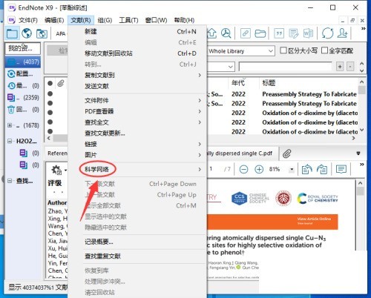371x298 pixels.
Task: Click the reference panel gear settings icon
Action: pos(56,170)
